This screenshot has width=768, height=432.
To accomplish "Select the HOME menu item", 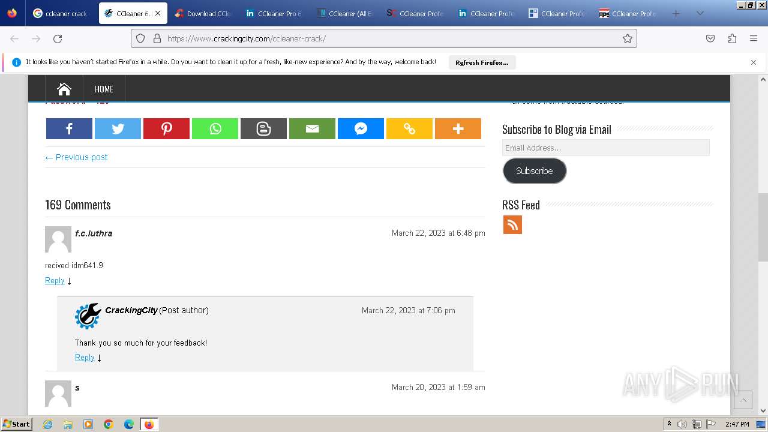I will click(104, 89).
